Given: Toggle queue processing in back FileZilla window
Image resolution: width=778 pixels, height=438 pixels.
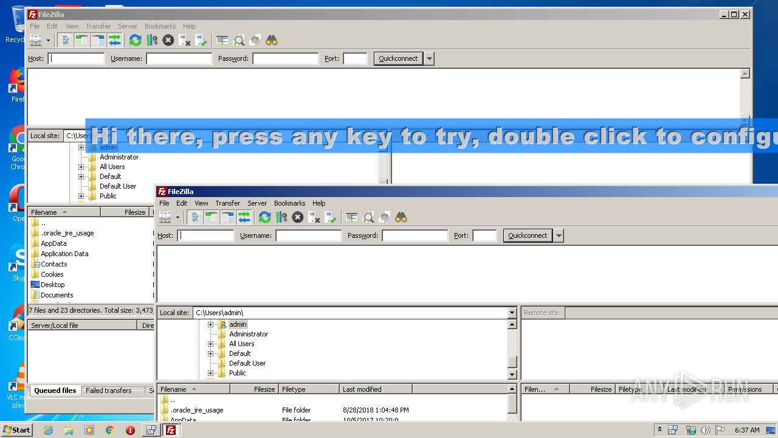Looking at the screenshot, I should click(x=151, y=40).
